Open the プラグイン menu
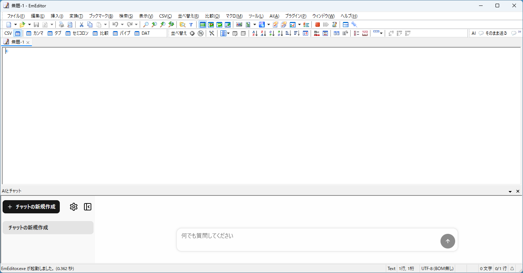 click(x=296, y=16)
